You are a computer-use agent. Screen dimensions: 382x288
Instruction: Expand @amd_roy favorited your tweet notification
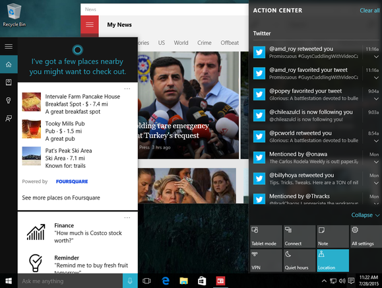tap(376, 78)
